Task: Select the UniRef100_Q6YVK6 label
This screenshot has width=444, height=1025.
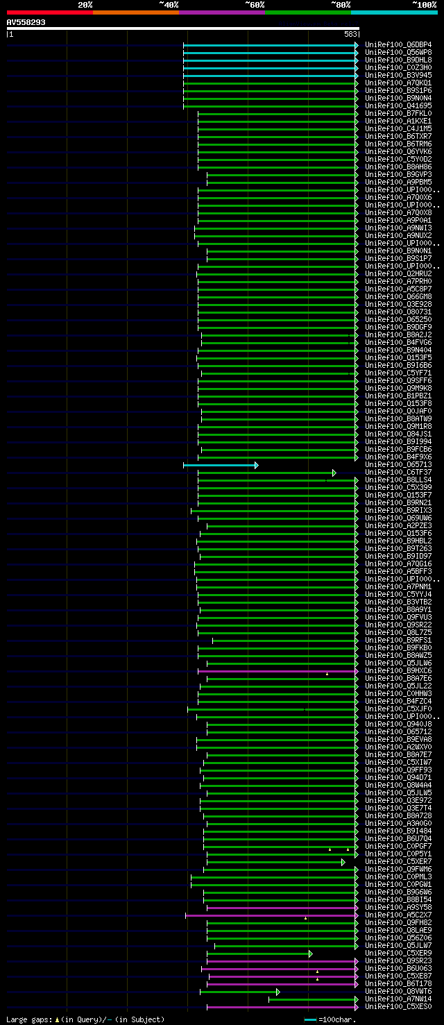Action: point(398,151)
